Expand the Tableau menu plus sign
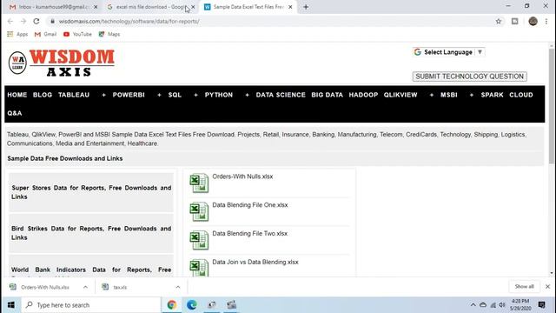Image resolution: width=556 pixels, height=313 pixels. click(x=104, y=95)
